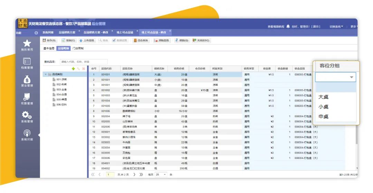Viewport: 373px width, 193px height.
Task: Collapse the 功能 sidebar arrow
Action: pos(36,33)
